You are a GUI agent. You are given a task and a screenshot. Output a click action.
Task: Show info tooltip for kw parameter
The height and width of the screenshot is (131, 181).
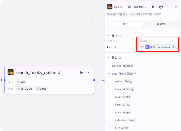114,47
